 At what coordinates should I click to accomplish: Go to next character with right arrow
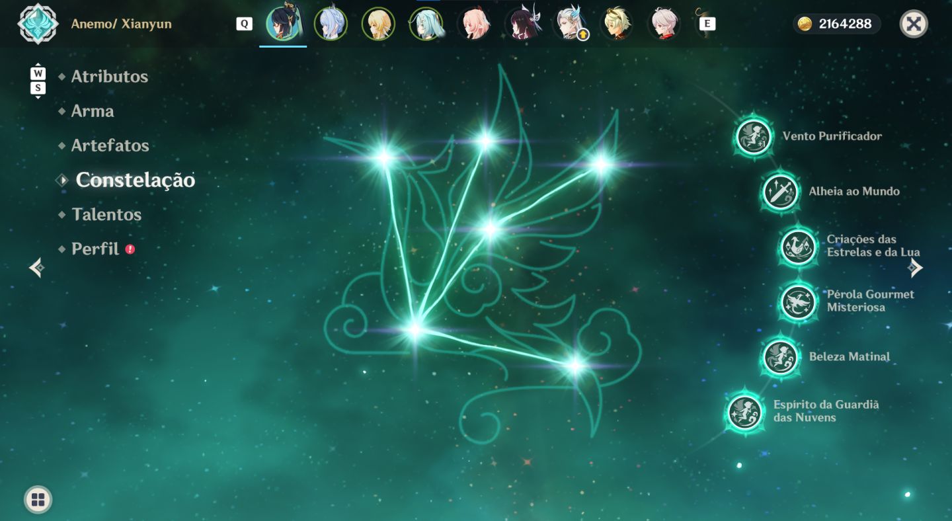[916, 268]
